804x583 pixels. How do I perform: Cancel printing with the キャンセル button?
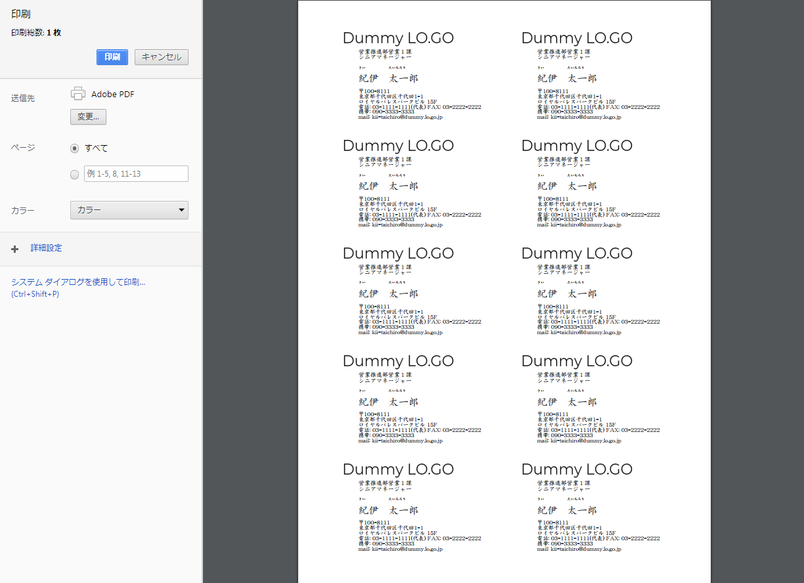pos(162,57)
